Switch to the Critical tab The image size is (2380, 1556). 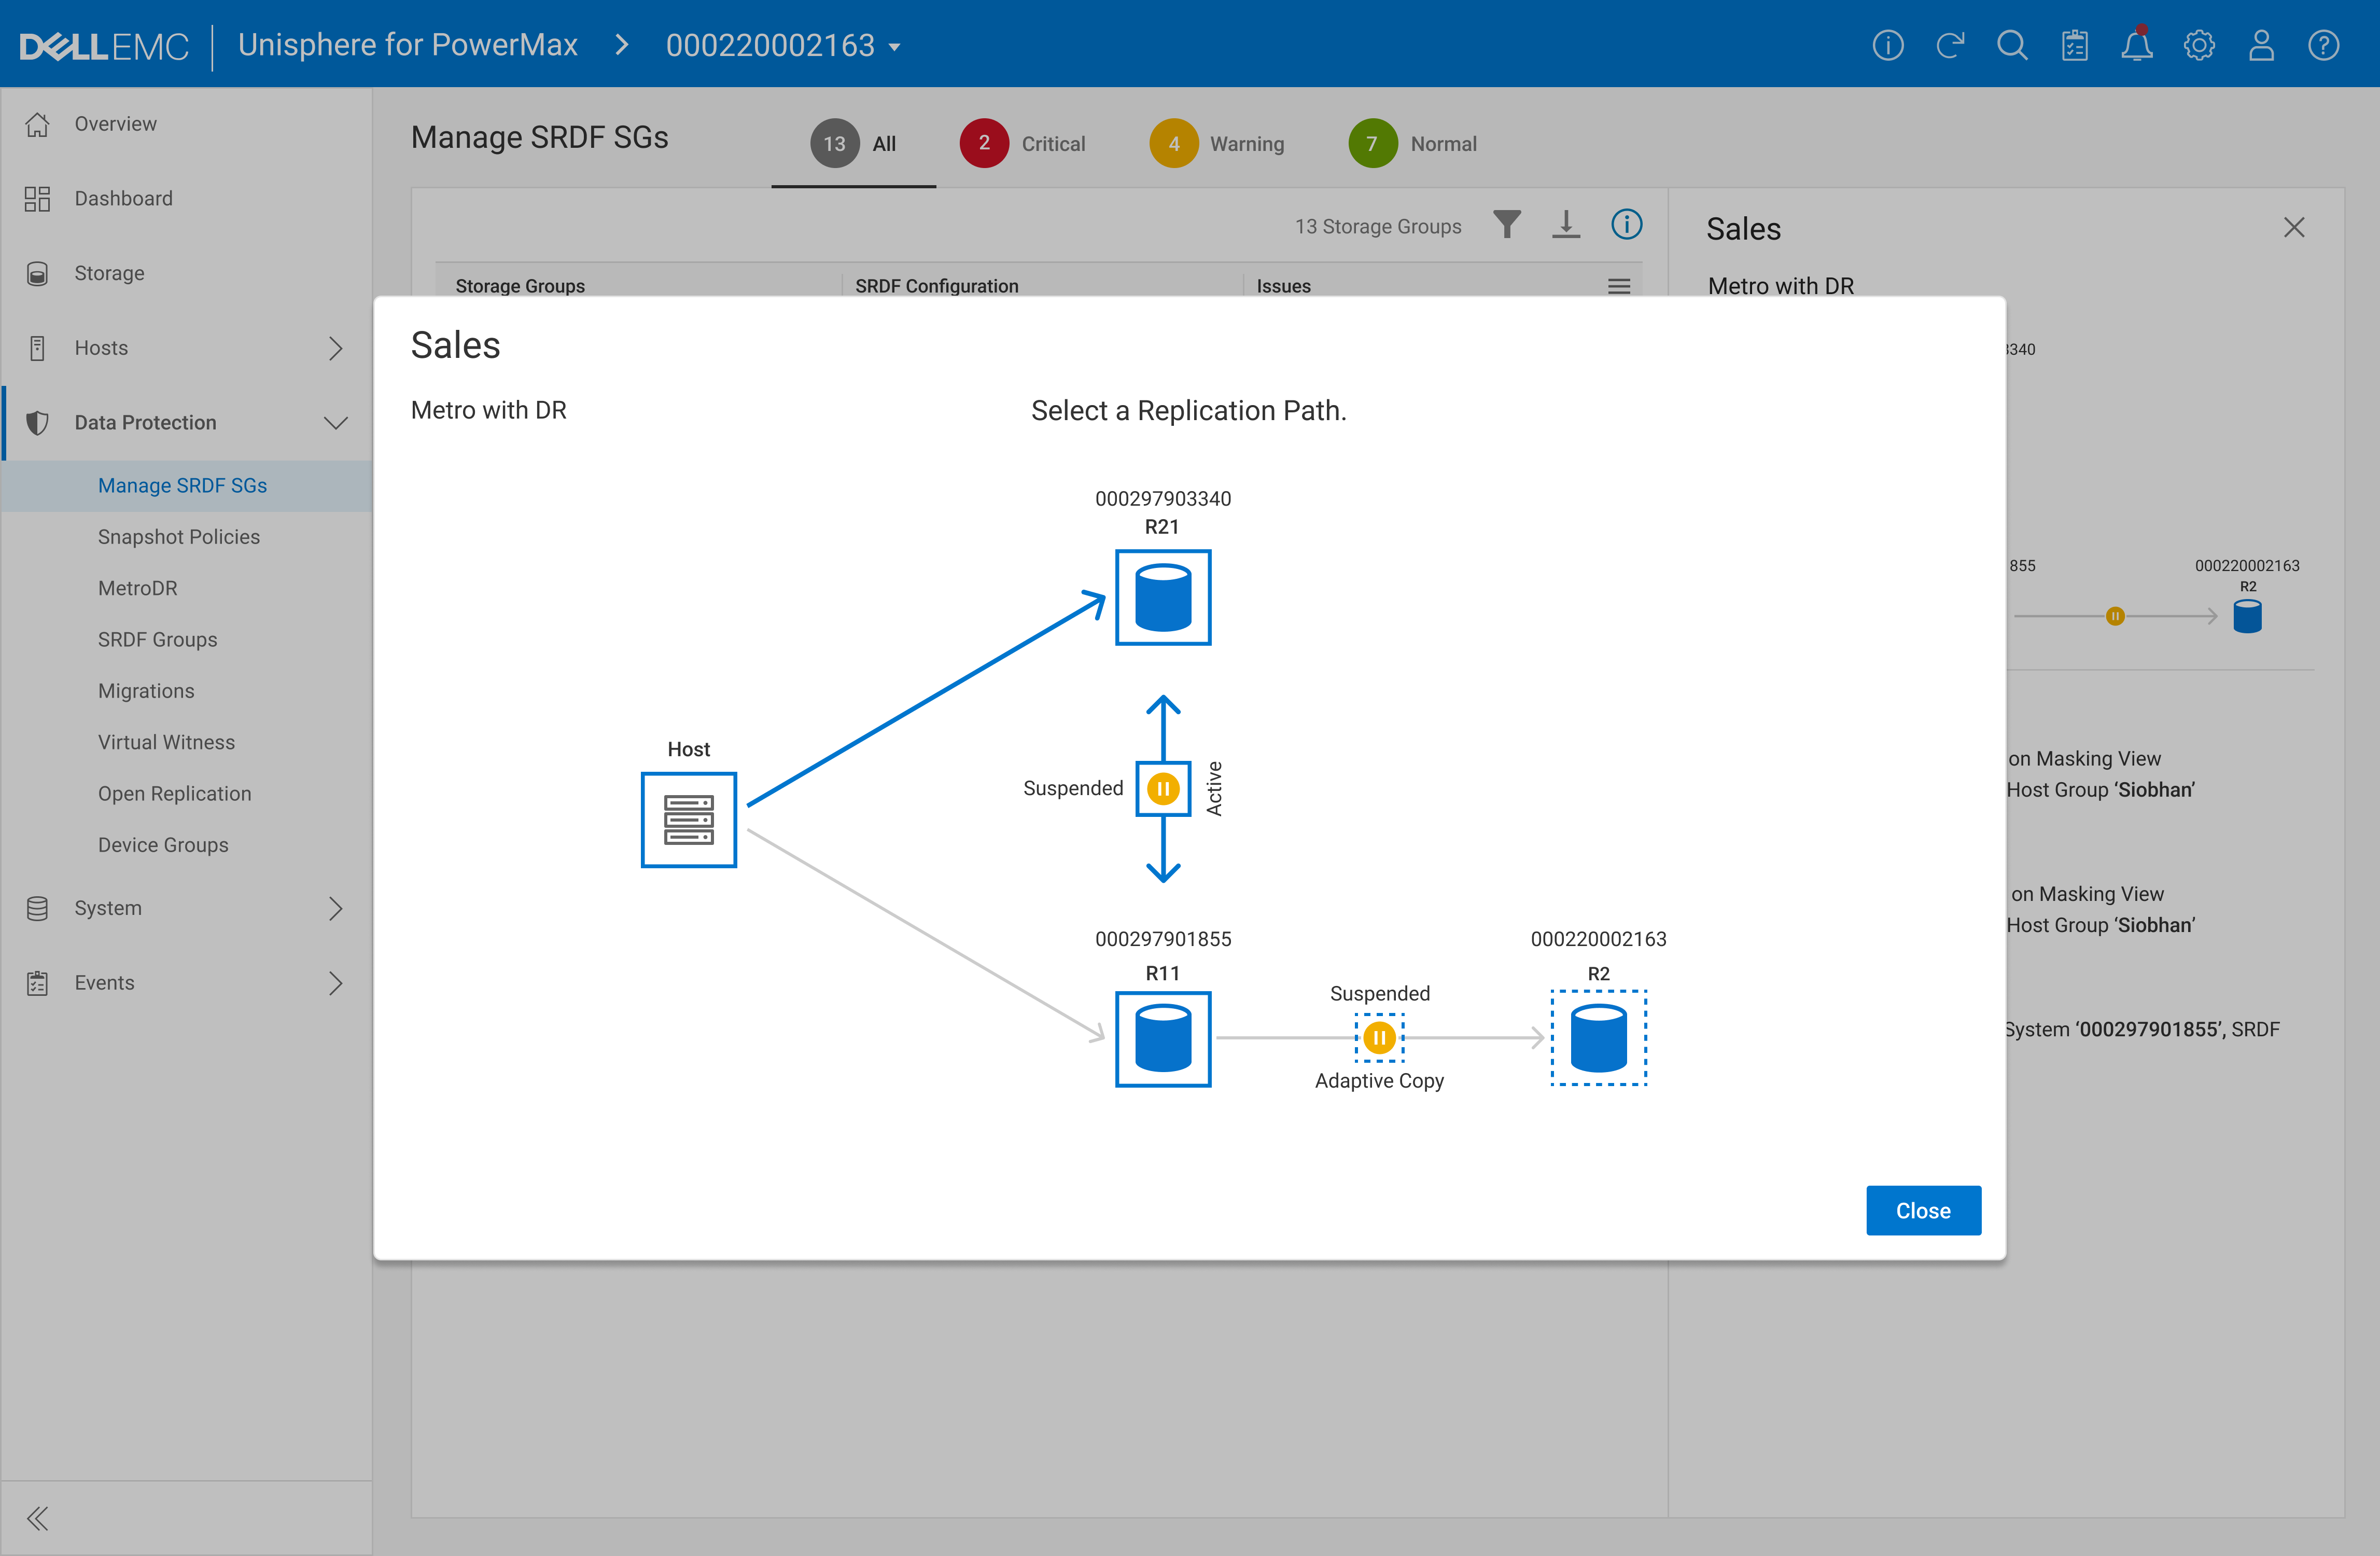pos(1023,144)
